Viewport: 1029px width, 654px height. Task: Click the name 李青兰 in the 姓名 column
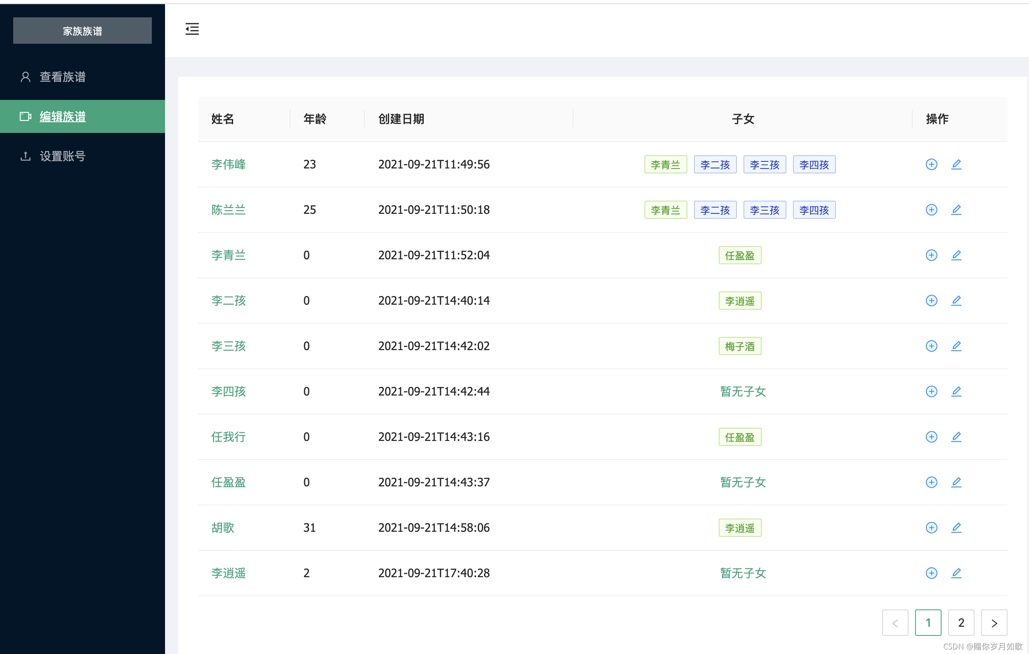point(229,255)
